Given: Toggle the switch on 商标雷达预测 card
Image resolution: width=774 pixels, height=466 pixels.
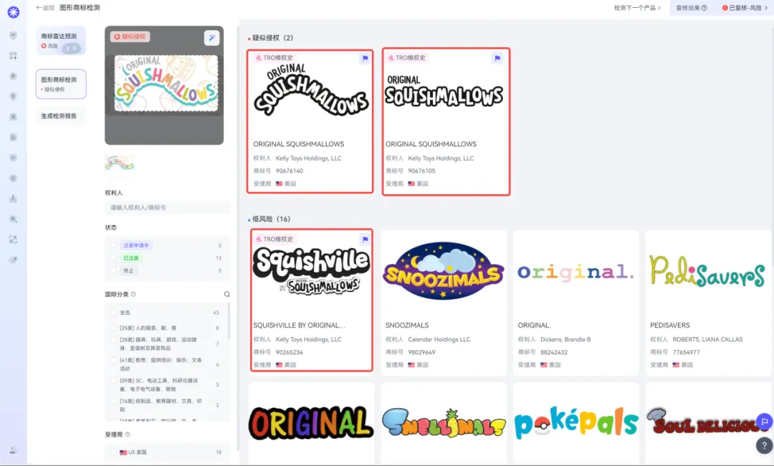Looking at the screenshot, I should (72, 48).
